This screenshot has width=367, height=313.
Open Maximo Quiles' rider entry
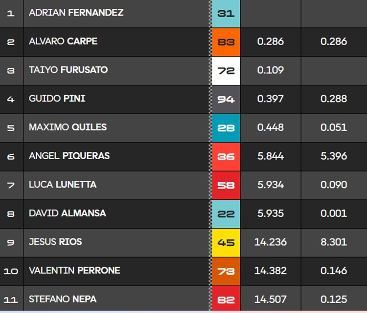point(68,127)
